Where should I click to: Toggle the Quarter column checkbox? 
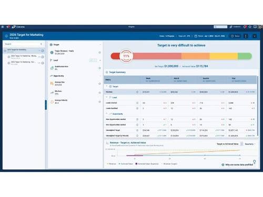tap(200, 78)
